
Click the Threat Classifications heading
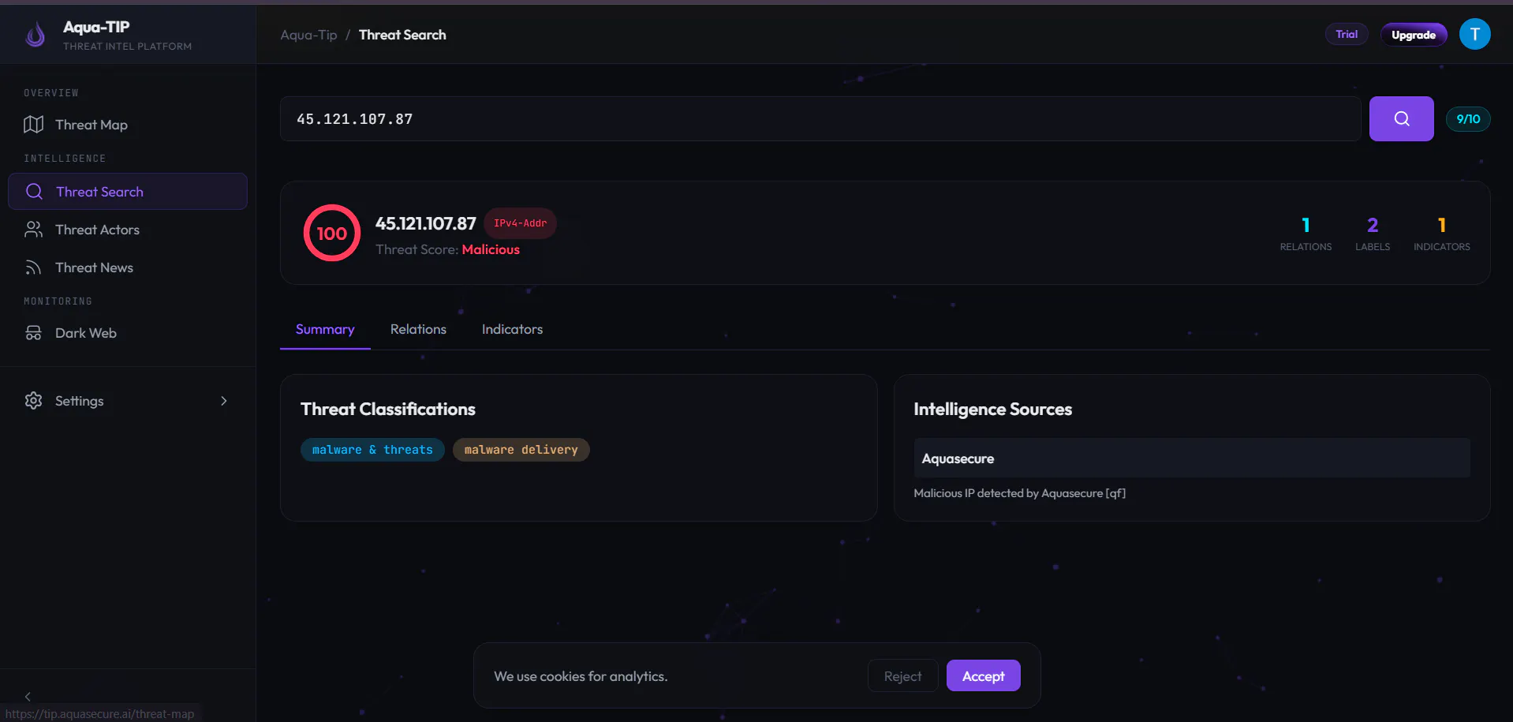point(388,410)
